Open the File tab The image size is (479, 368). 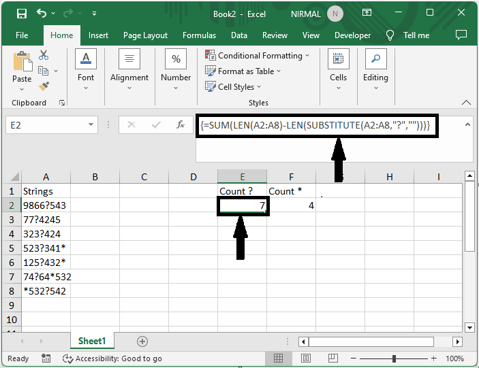point(22,35)
